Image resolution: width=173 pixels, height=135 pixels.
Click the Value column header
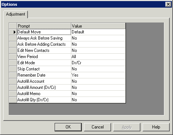coord(98,26)
